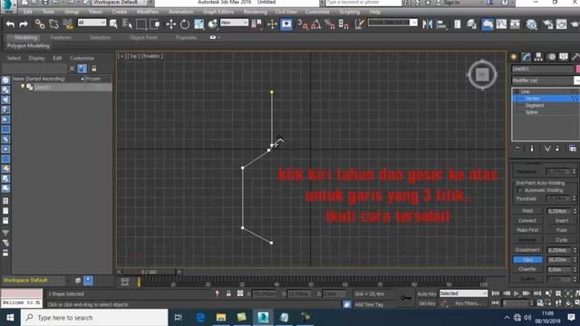Select the Segment sub-object level
Viewport: 580px width, 326px height.
click(x=534, y=105)
